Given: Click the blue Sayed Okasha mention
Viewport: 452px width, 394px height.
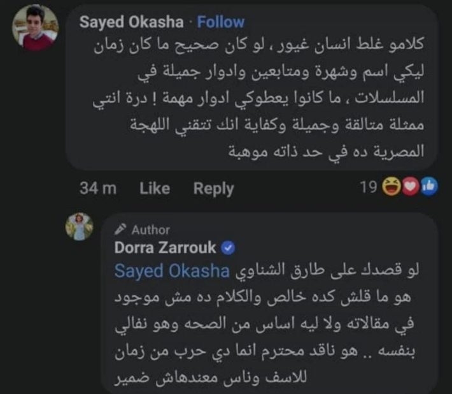Looking at the screenshot, I should tap(172, 272).
